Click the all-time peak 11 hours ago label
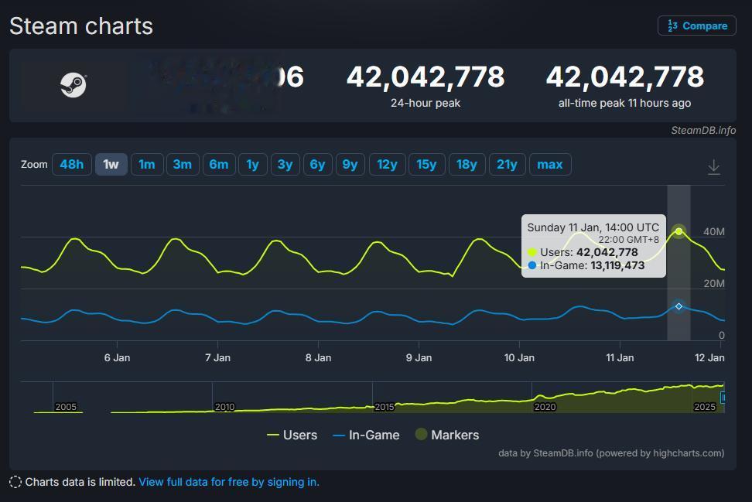752x502 pixels. [624, 103]
